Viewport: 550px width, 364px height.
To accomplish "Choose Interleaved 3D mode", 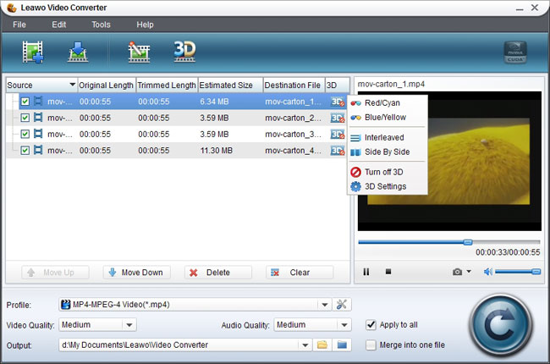I will 388,138.
